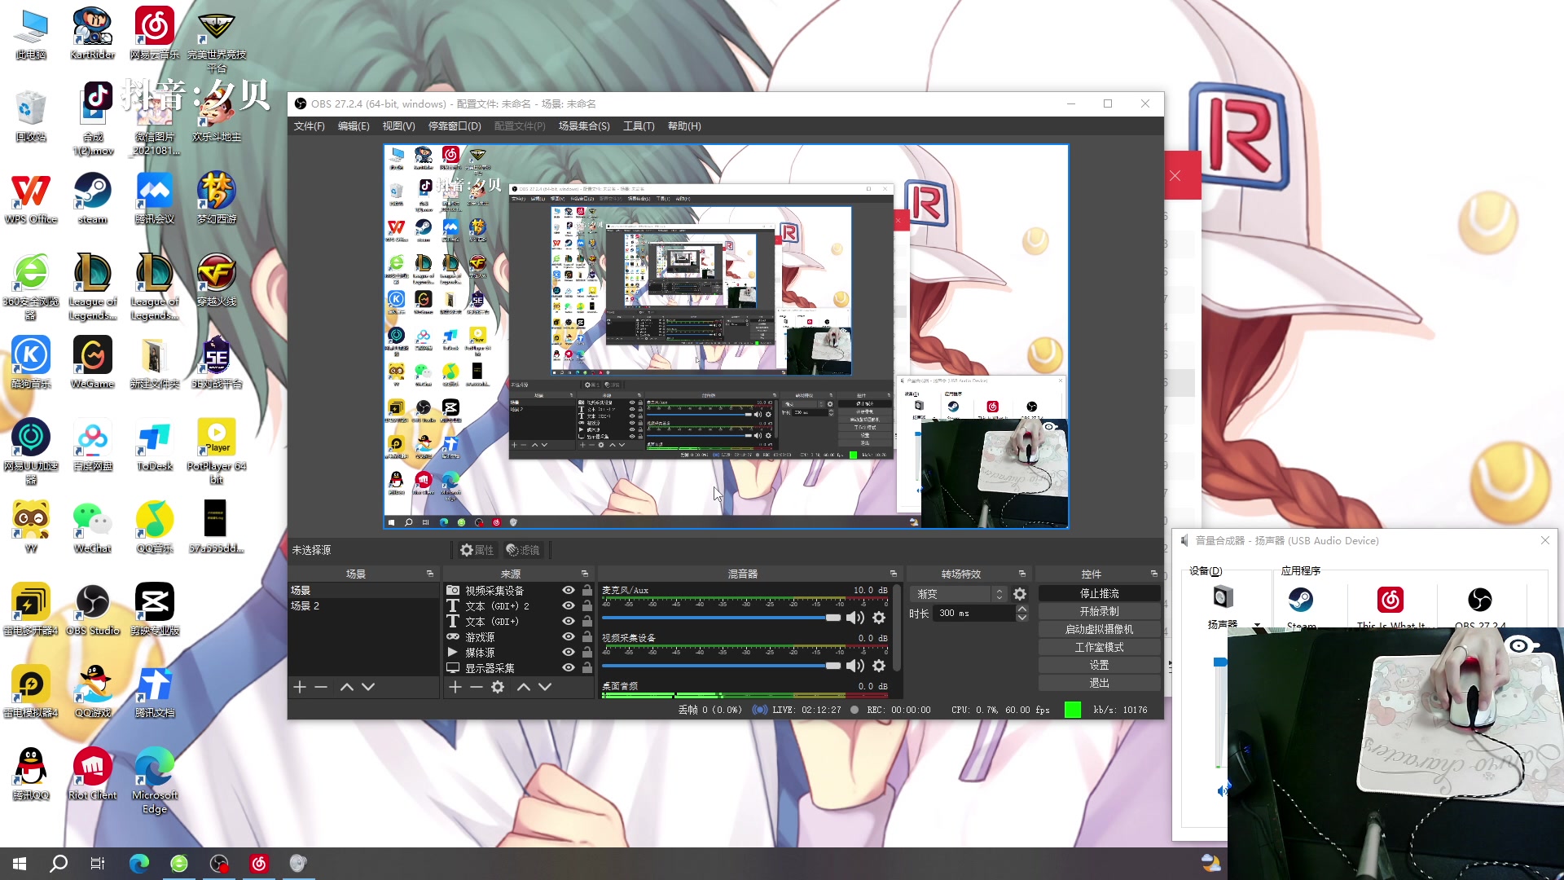Viewport: 1564px width, 880px height.
Task: Open source properties gear in 来源 panel toolbar
Action: (498, 687)
